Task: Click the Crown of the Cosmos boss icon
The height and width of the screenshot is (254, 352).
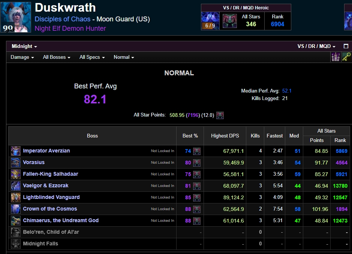Action: click(x=16, y=209)
